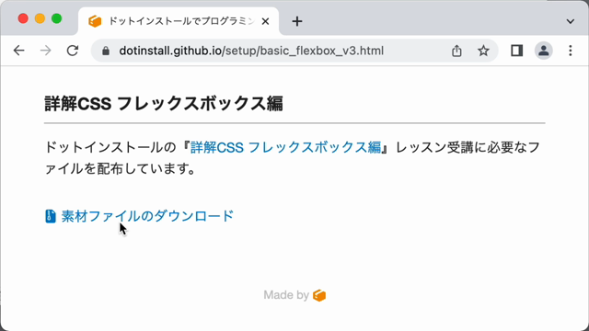Open Chrome's three-dot menu
The width and height of the screenshot is (589, 331).
pyautogui.click(x=571, y=51)
